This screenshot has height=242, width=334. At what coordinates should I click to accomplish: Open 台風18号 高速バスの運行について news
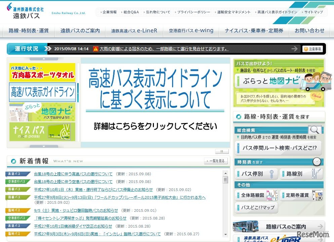click(73, 174)
